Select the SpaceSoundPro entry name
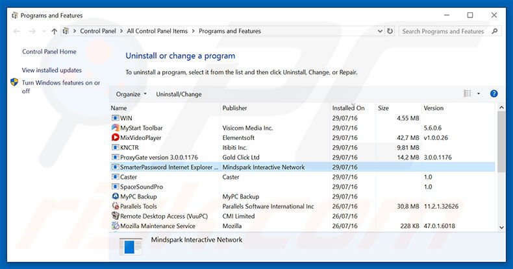 142,187
